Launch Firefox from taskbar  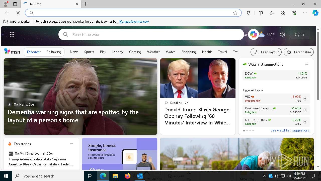point(127,176)
